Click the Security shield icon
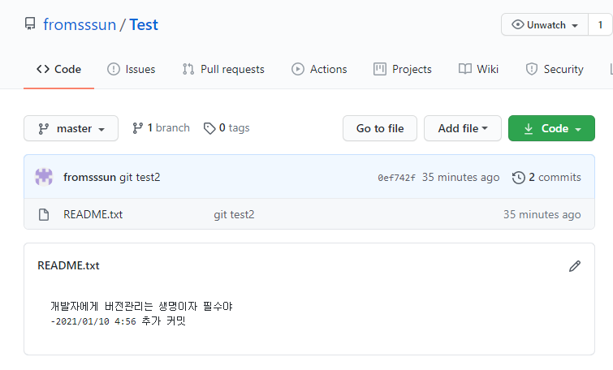The image size is (613, 370). (x=531, y=69)
